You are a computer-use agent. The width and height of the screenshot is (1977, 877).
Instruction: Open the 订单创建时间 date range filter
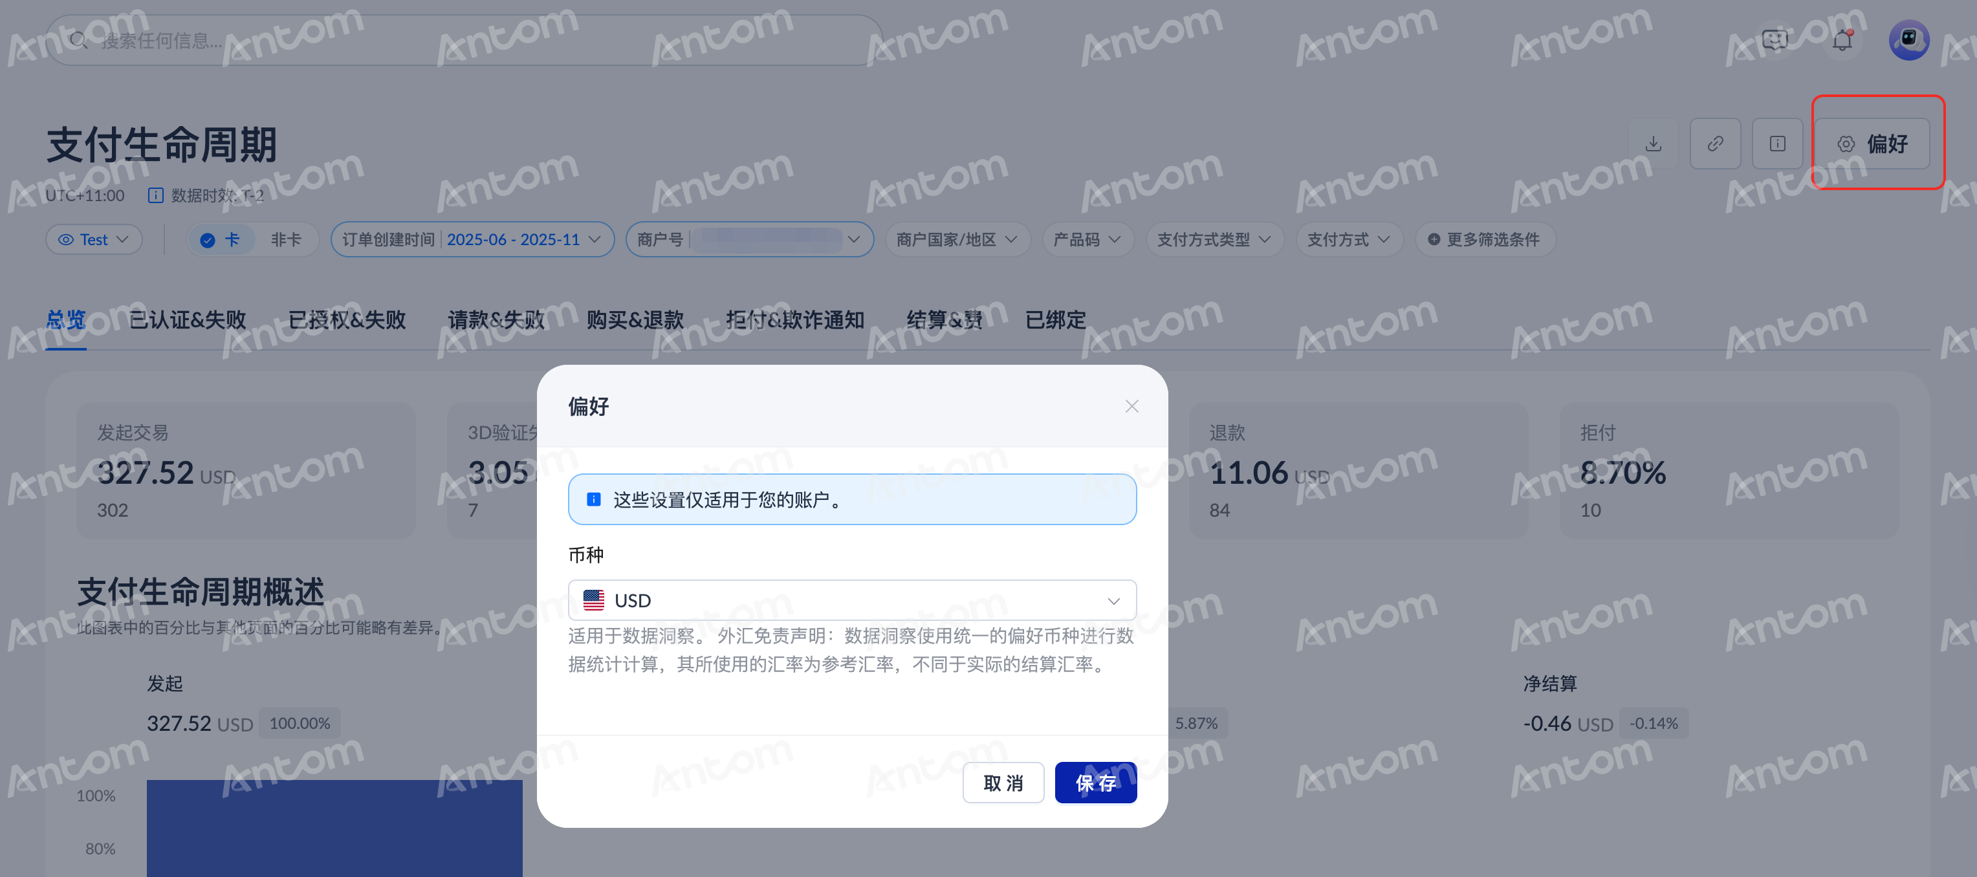[472, 239]
